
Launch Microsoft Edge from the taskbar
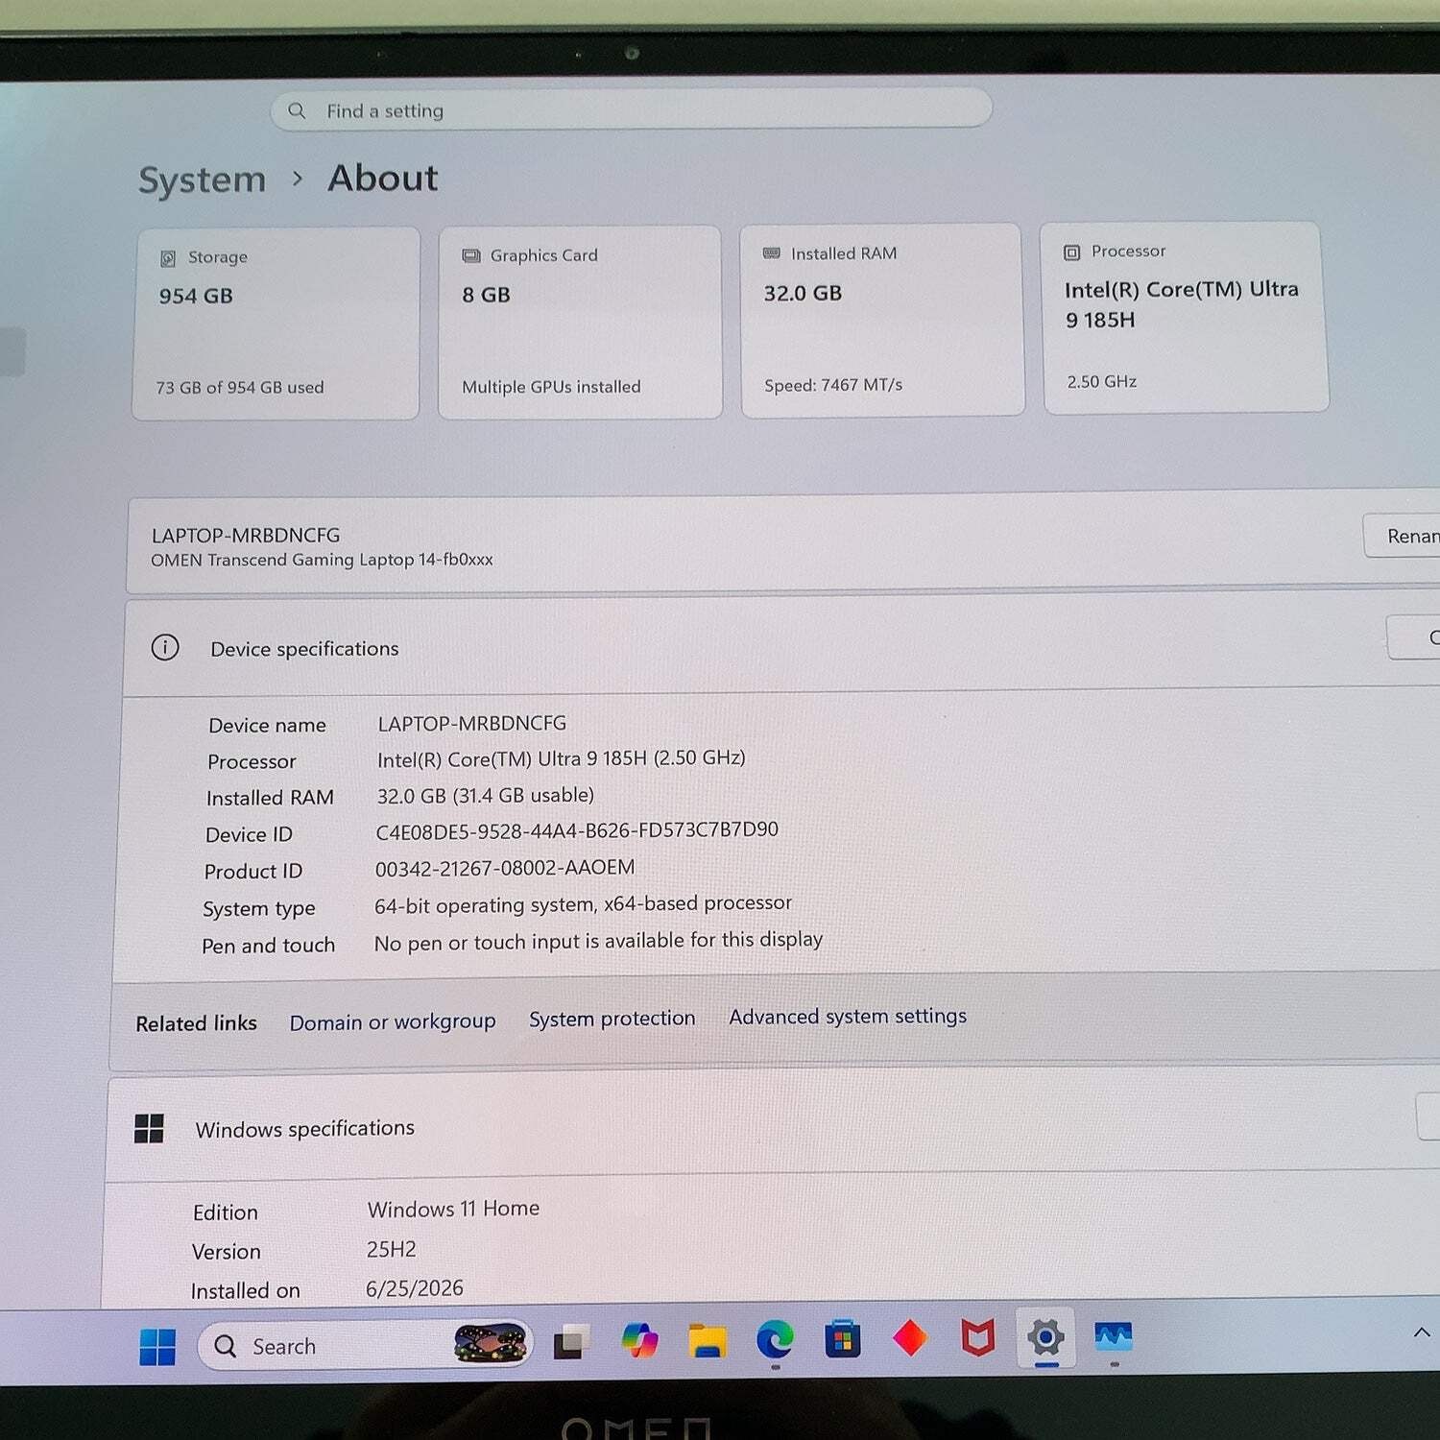click(775, 1339)
